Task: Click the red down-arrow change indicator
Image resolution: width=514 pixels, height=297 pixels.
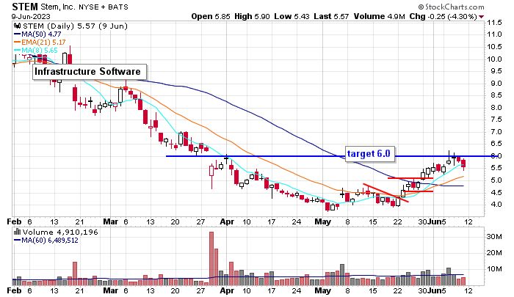Action: [481, 17]
